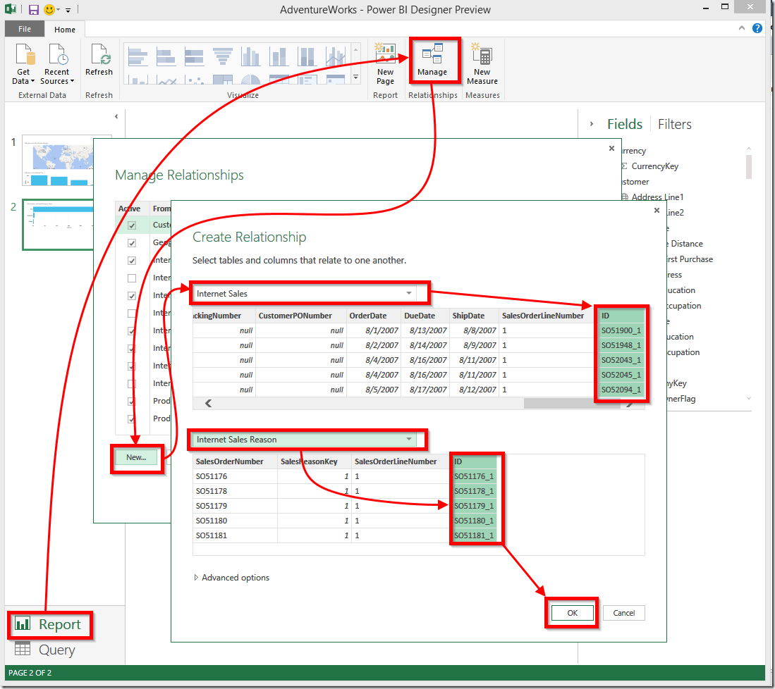Select the Address Line1 field
Image resolution: width=775 pixels, height=689 pixels.
click(x=657, y=197)
